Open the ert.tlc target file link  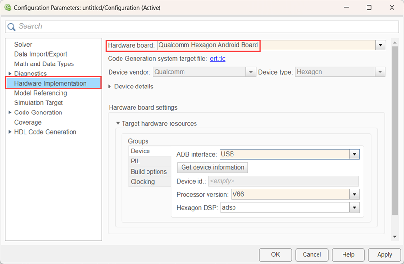coord(218,59)
